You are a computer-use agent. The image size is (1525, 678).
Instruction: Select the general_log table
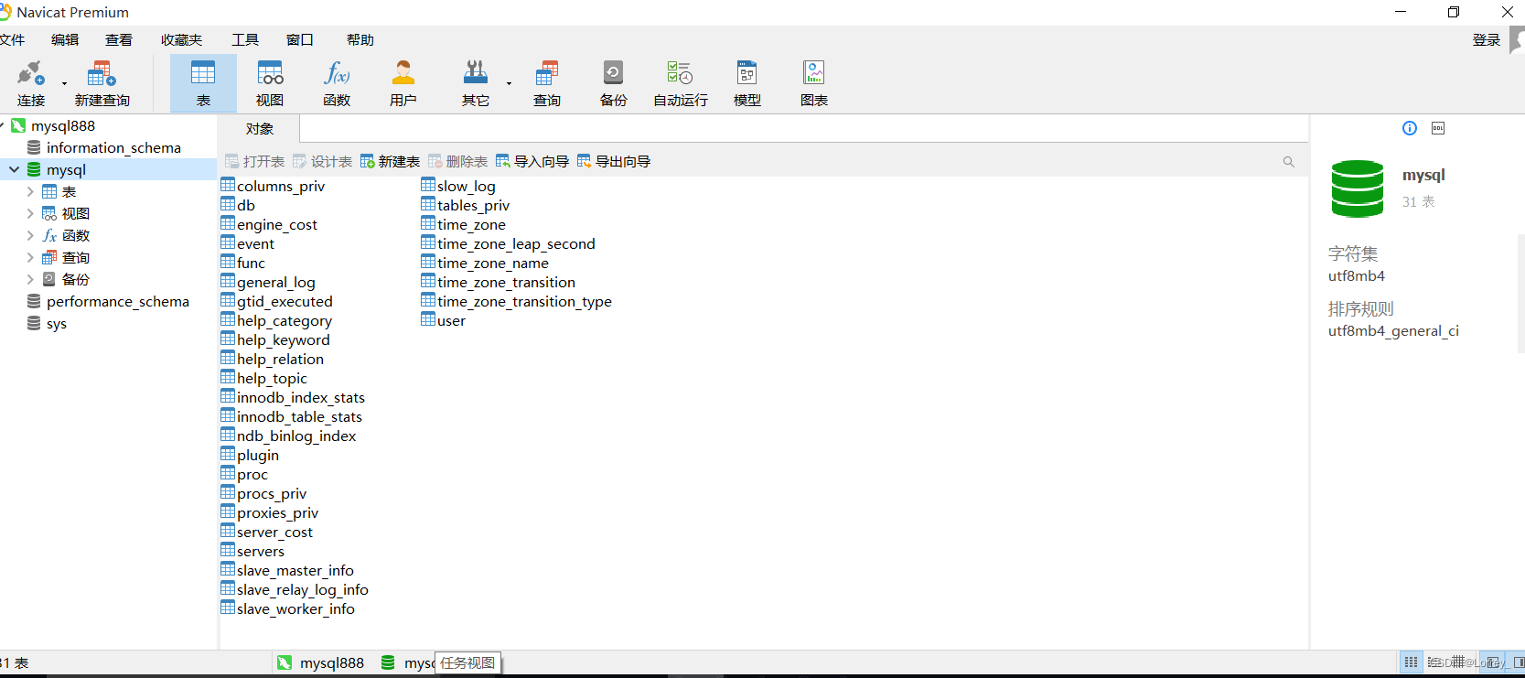pos(268,282)
